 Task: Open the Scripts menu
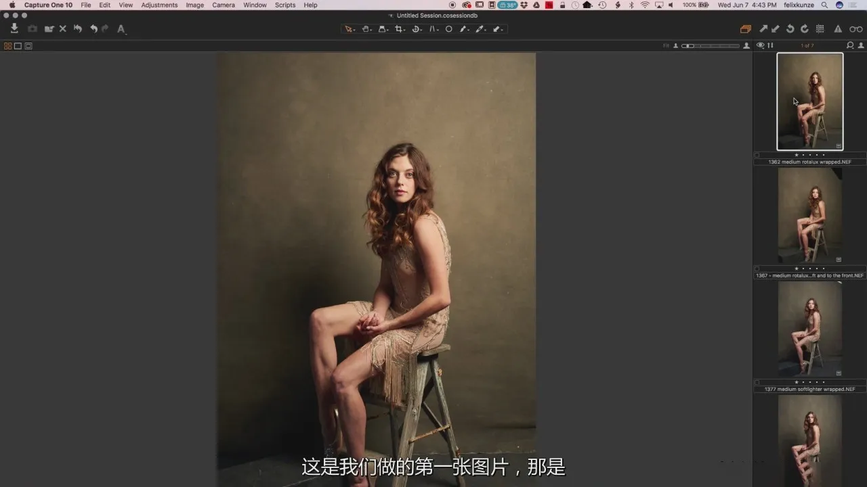point(285,5)
